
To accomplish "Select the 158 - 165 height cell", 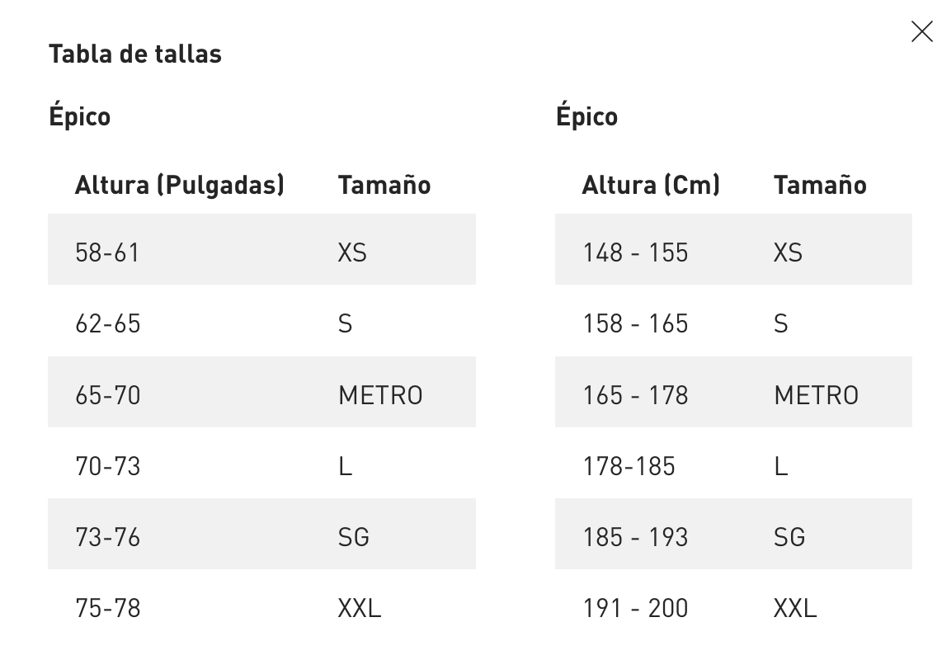I will pyautogui.click(x=635, y=323).
